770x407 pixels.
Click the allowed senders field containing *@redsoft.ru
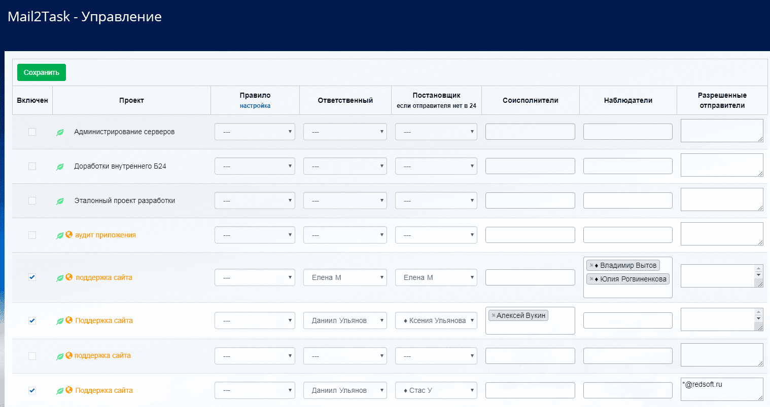721,389
